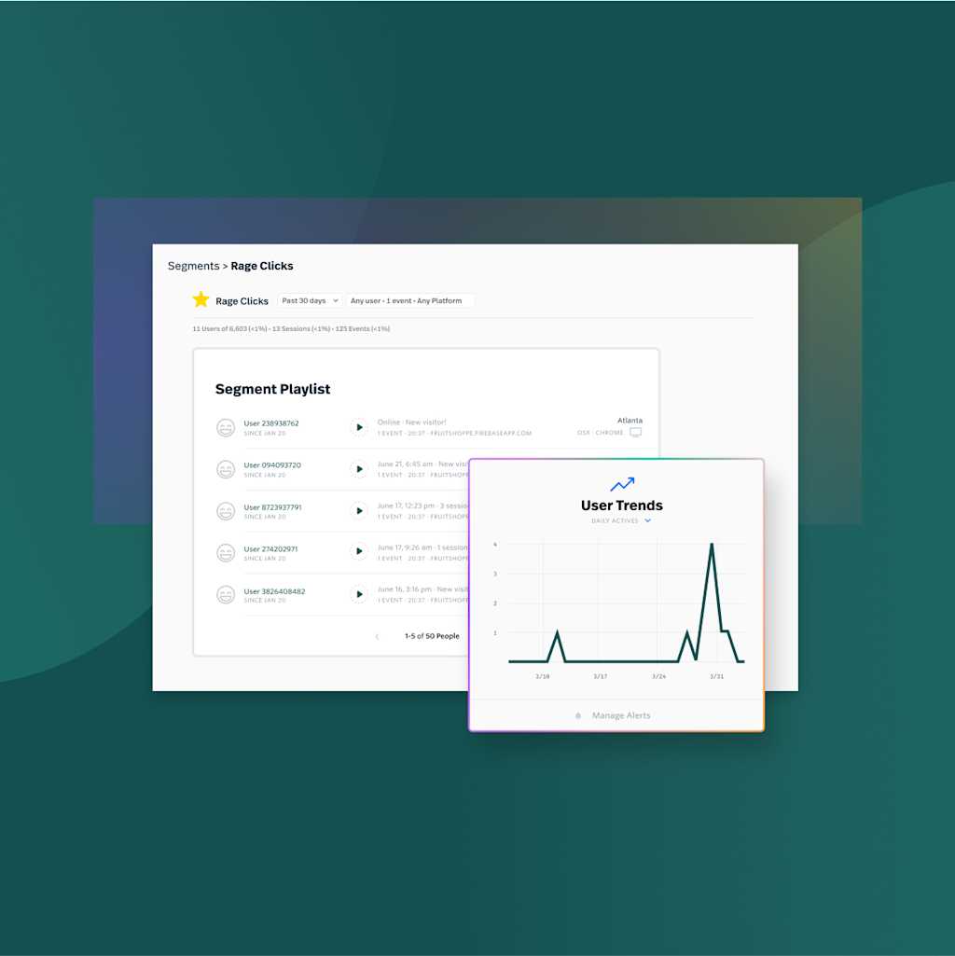Click the play icon beside User 094093720

359,469
